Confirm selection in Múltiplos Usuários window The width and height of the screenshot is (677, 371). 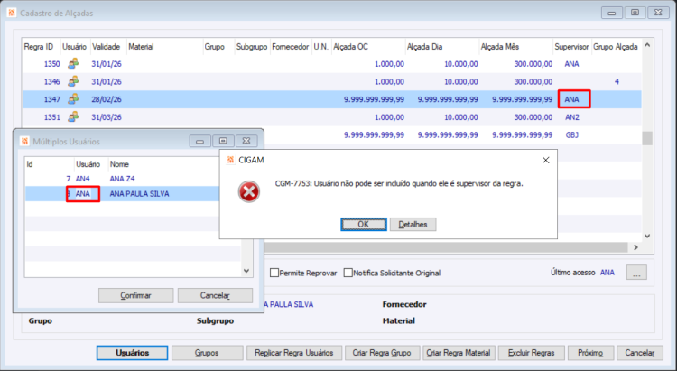pyautogui.click(x=135, y=295)
